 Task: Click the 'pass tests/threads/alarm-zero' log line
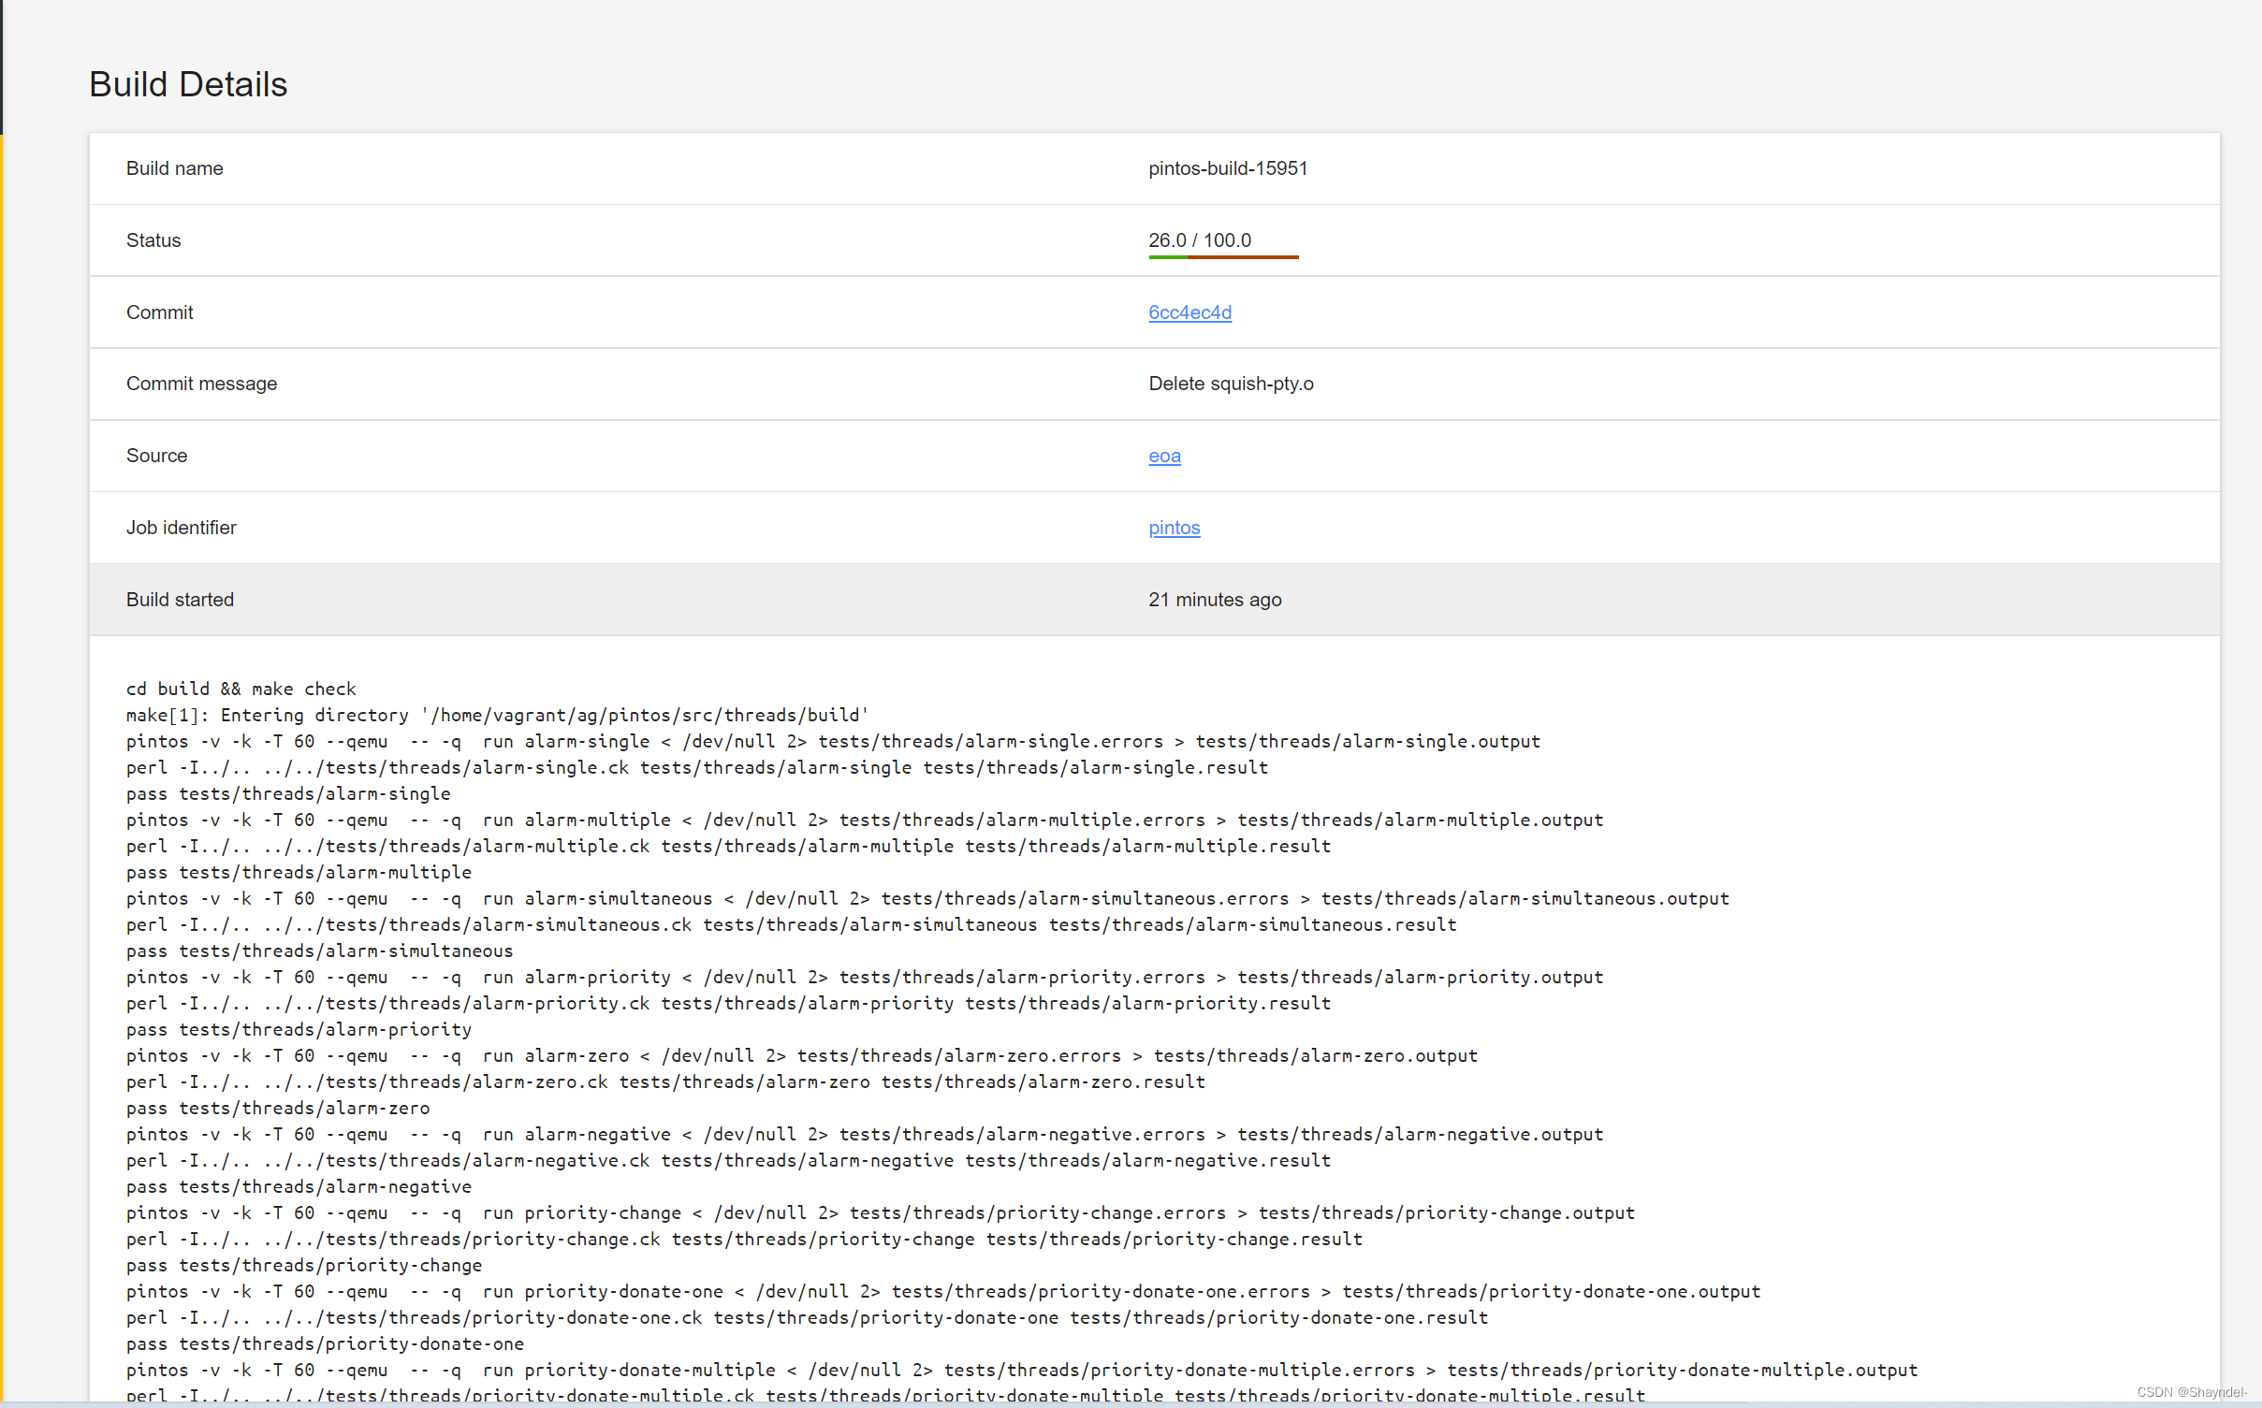pos(278,1109)
